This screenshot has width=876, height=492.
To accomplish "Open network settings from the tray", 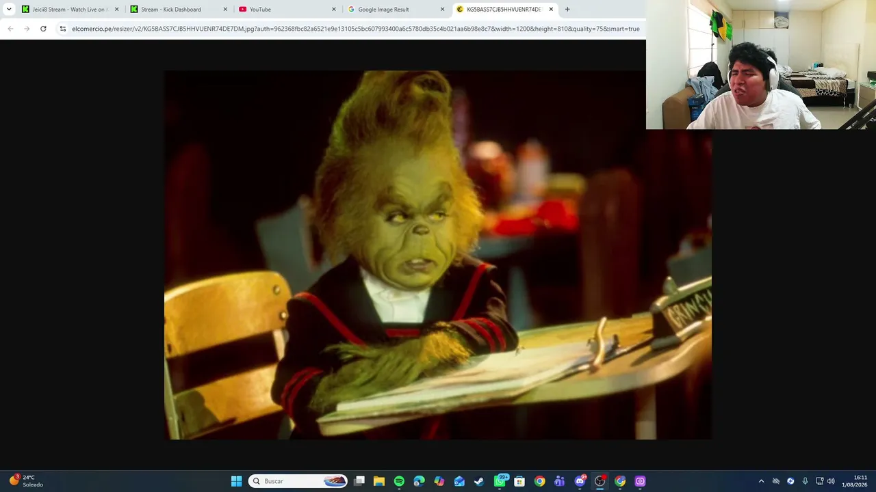I will (x=819, y=481).
